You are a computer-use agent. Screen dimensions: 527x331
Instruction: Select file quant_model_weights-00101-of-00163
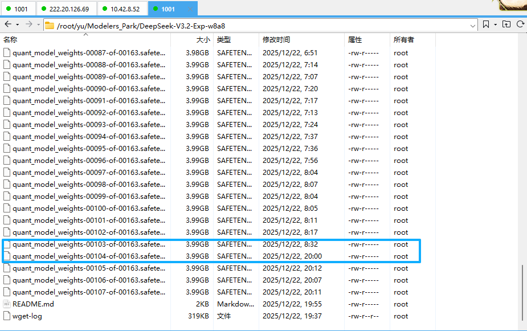(89, 220)
